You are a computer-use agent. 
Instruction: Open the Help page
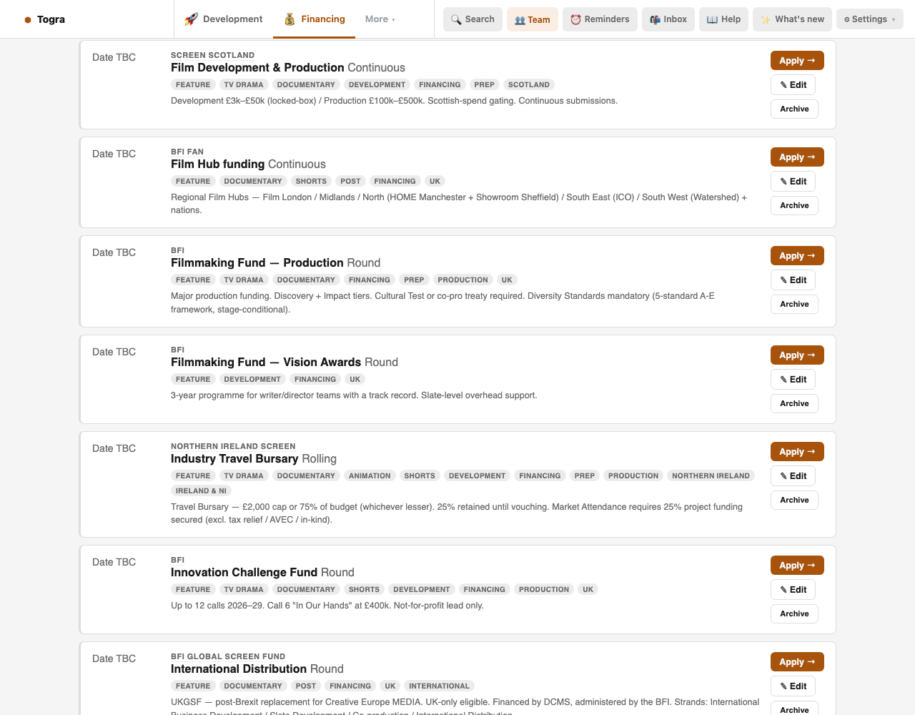[x=723, y=19]
